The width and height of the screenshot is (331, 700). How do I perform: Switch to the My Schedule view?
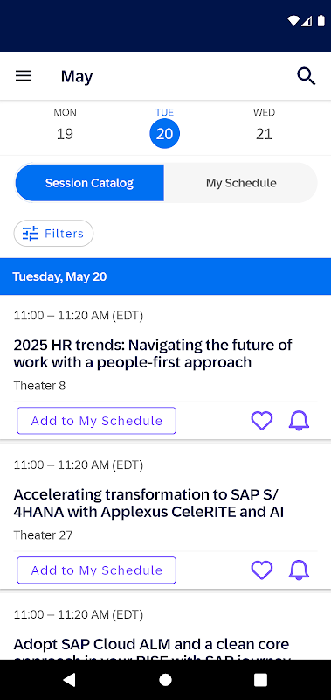(241, 183)
